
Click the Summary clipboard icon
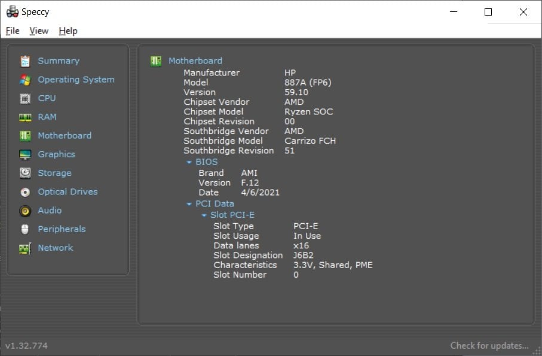[x=25, y=61]
